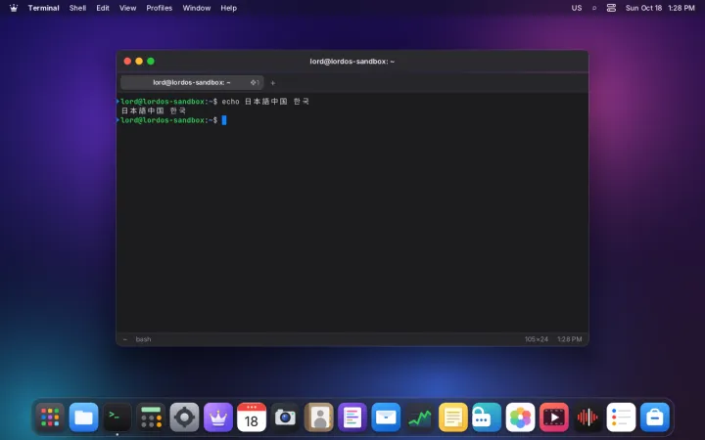Open the View menu
Image resolution: width=705 pixels, height=440 pixels.
point(127,8)
